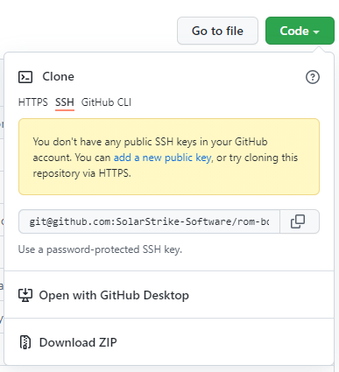Collapse the Code dropdown via its caret arrow
339x372 pixels.
point(316,32)
